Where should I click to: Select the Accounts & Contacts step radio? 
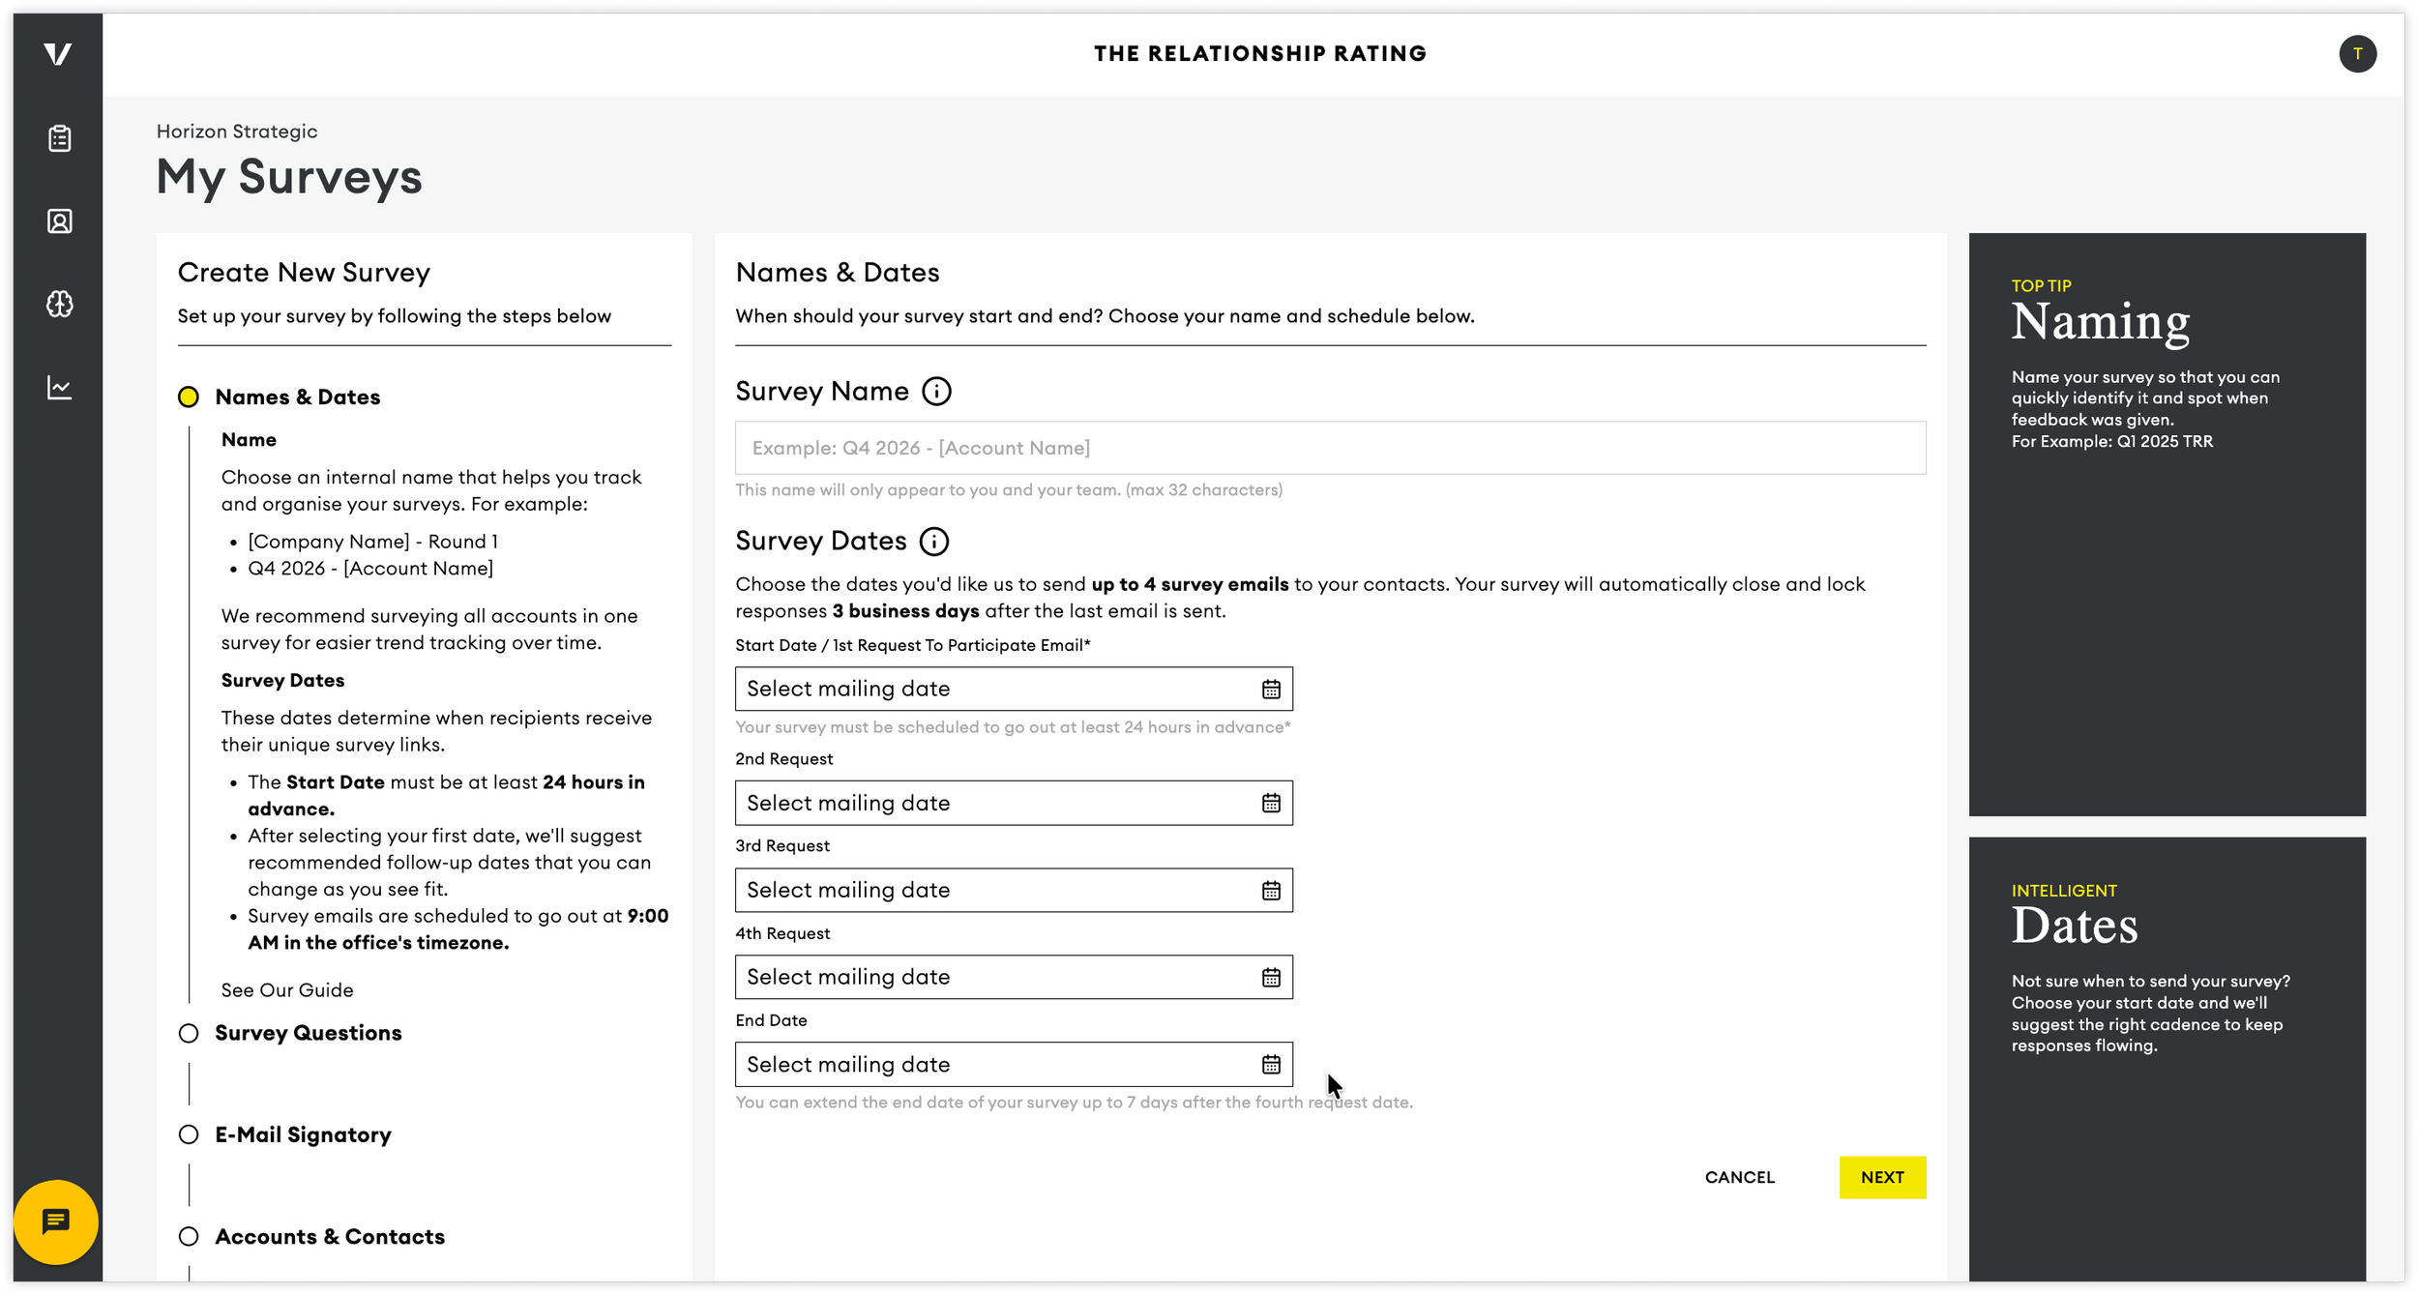point(189,1236)
